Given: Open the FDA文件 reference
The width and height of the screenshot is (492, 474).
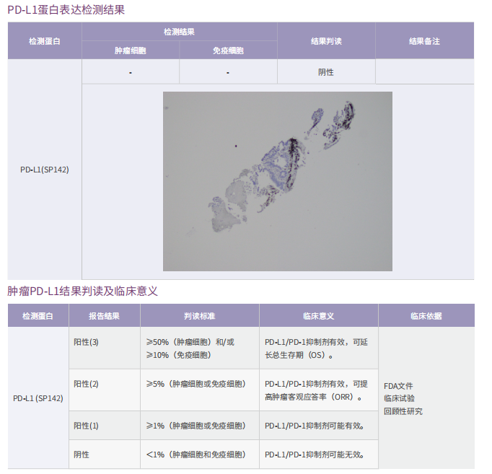Looking at the screenshot, I should click(398, 386).
